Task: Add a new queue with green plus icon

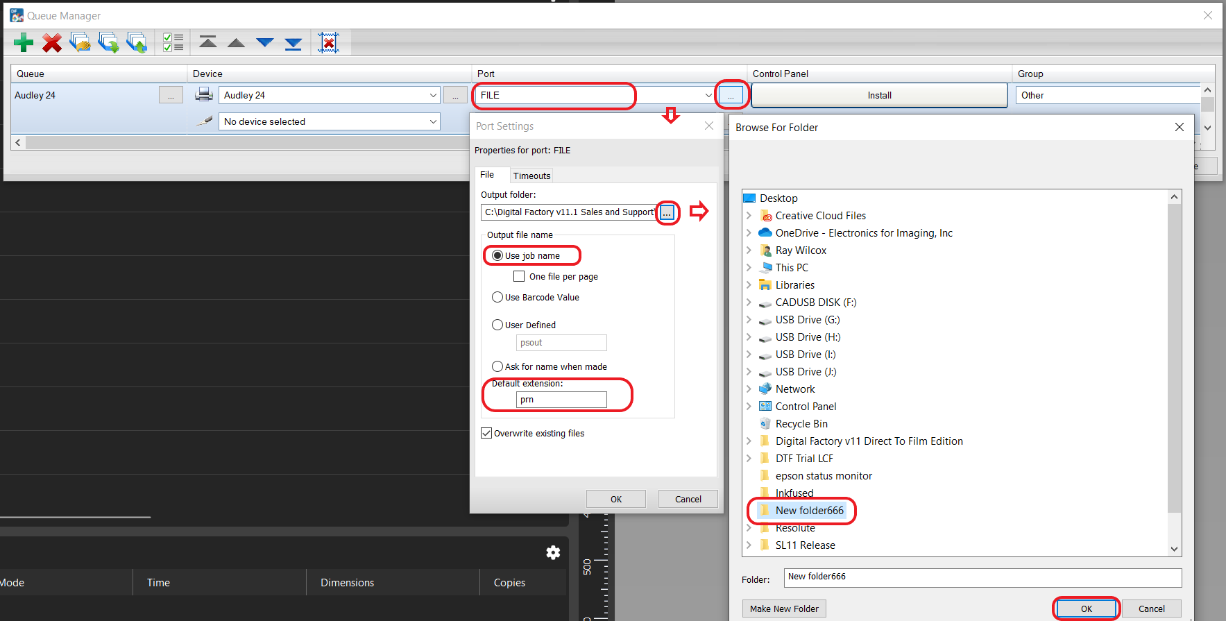Action: click(24, 43)
